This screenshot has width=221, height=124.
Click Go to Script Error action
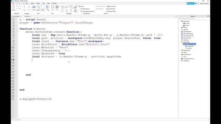(x=100, y=6)
